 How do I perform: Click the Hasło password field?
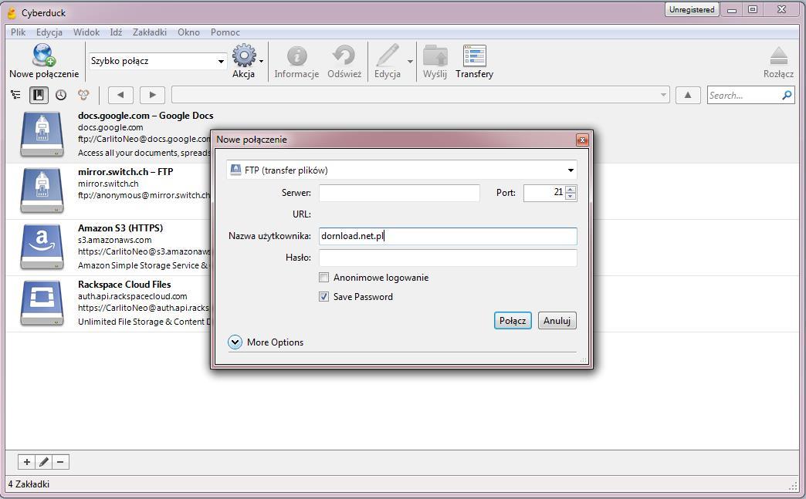448,258
